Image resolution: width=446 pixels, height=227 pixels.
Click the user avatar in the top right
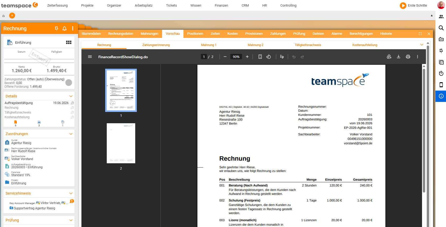click(x=441, y=5)
